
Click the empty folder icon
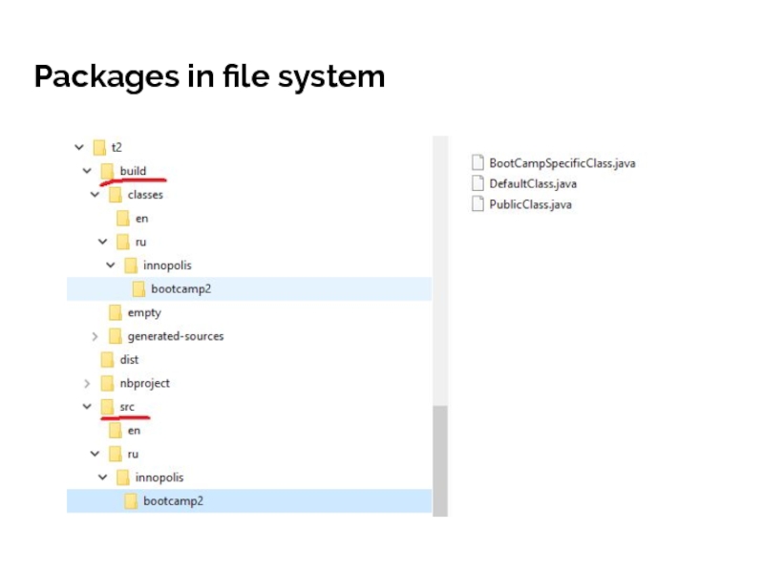click(115, 312)
